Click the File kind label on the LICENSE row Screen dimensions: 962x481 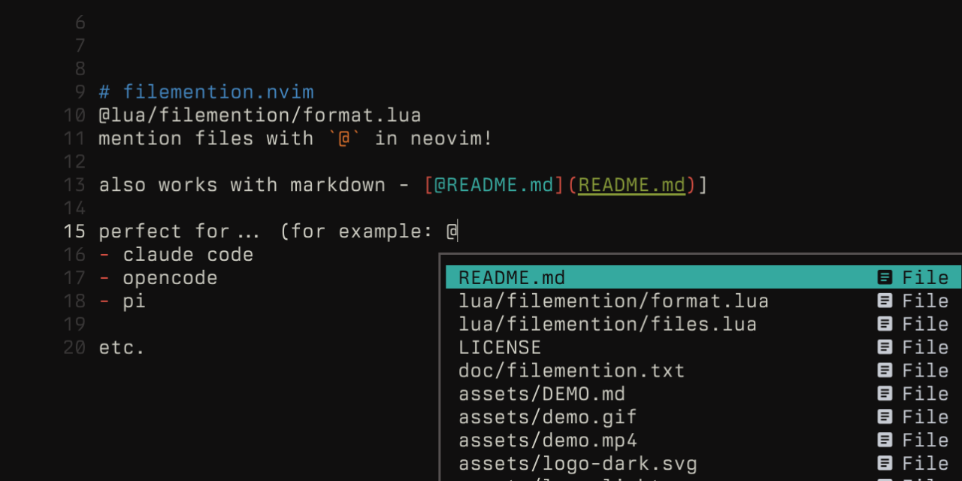pos(925,347)
